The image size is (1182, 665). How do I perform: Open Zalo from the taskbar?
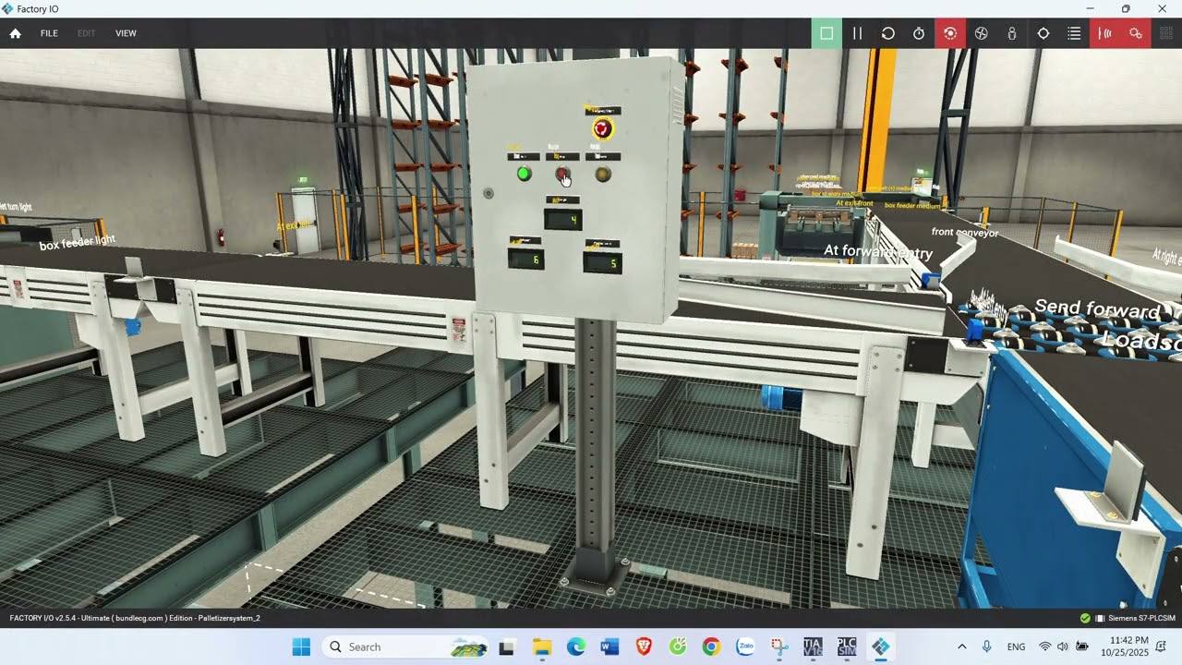[745, 647]
